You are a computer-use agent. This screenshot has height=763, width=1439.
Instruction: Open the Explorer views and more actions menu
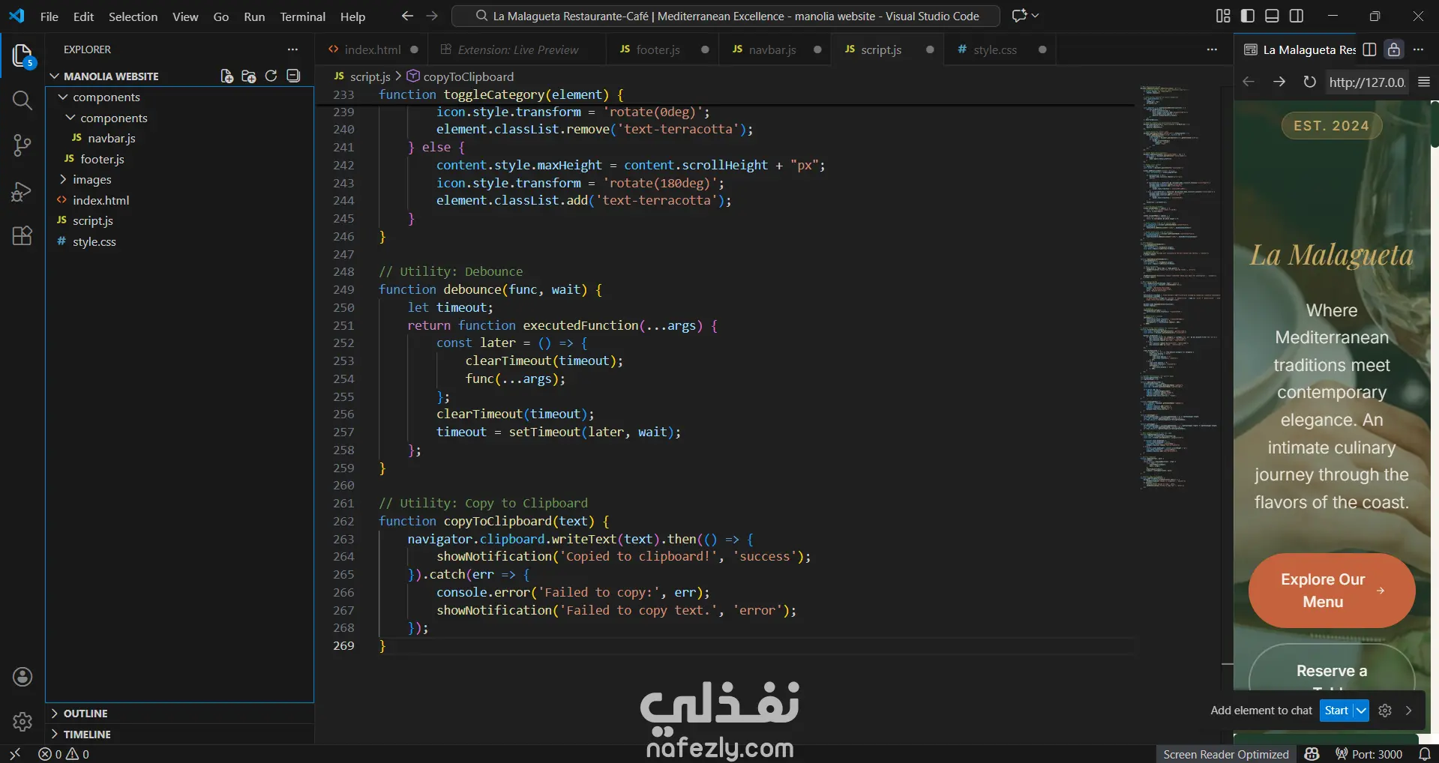(x=292, y=49)
